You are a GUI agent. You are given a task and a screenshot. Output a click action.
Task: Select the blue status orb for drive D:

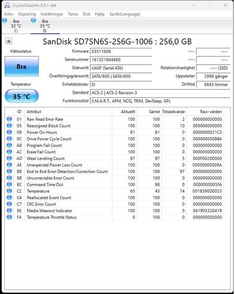pyautogui.click(x=33, y=21)
